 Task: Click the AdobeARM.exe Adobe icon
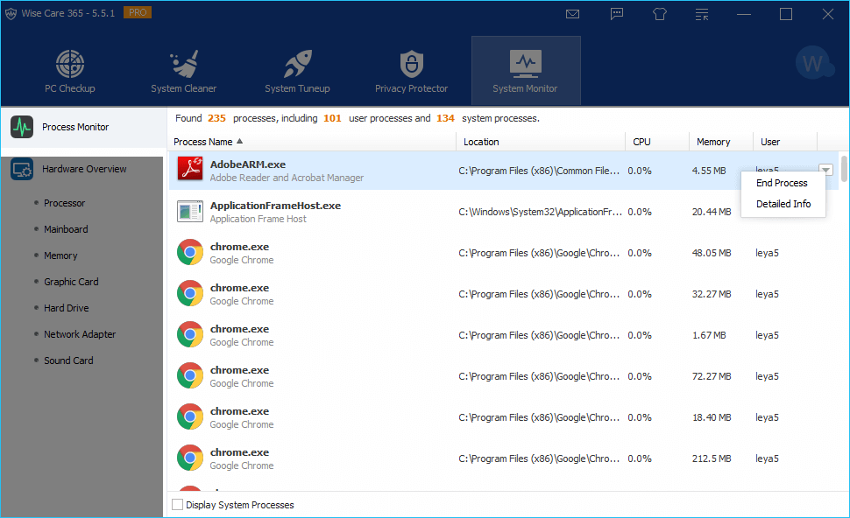190,169
